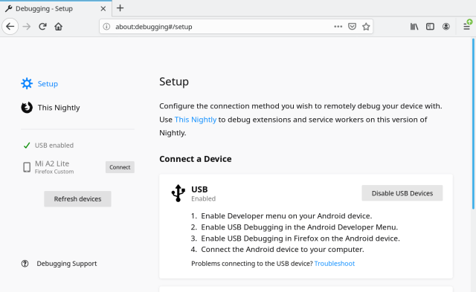Close the Debugging - Setup tab

[x=103, y=9]
